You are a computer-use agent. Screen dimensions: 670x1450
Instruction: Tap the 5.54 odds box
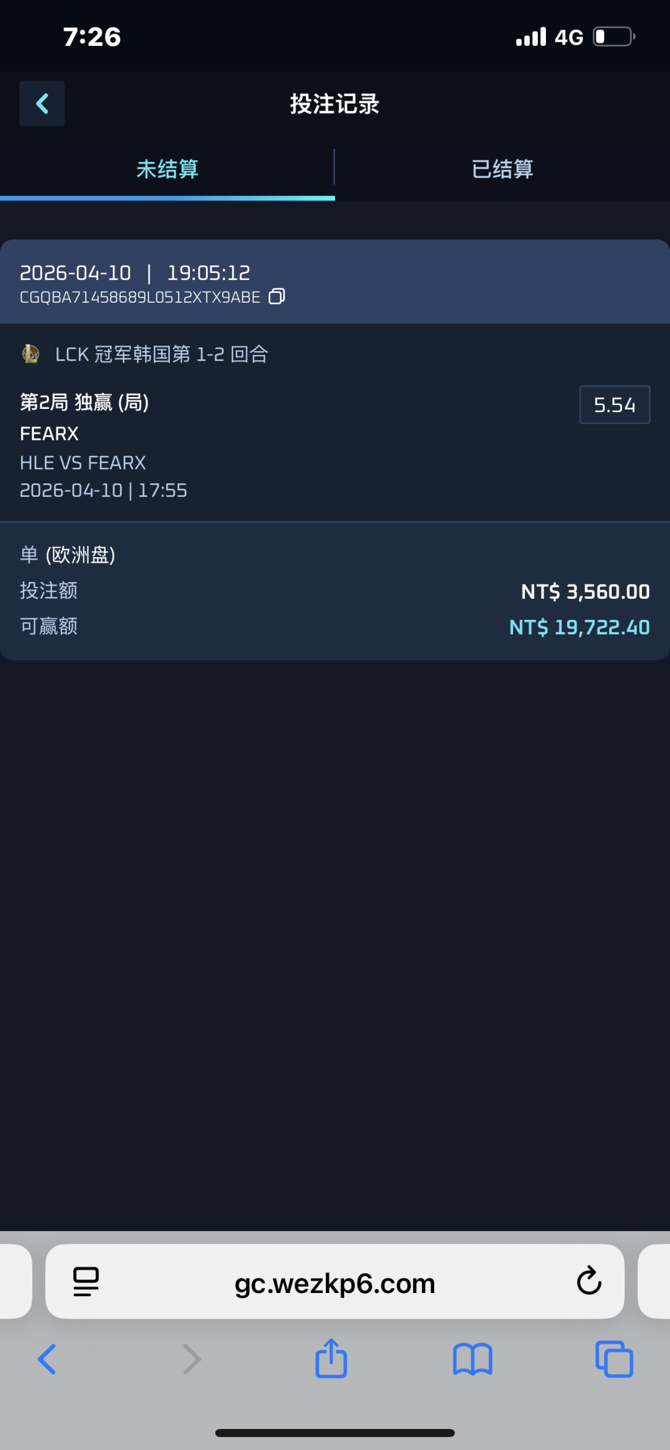pos(614,405)
